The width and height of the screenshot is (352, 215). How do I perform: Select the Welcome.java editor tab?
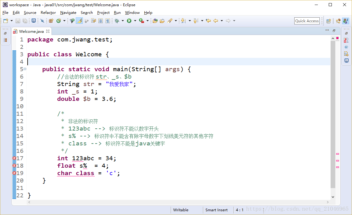click(31, 31)
